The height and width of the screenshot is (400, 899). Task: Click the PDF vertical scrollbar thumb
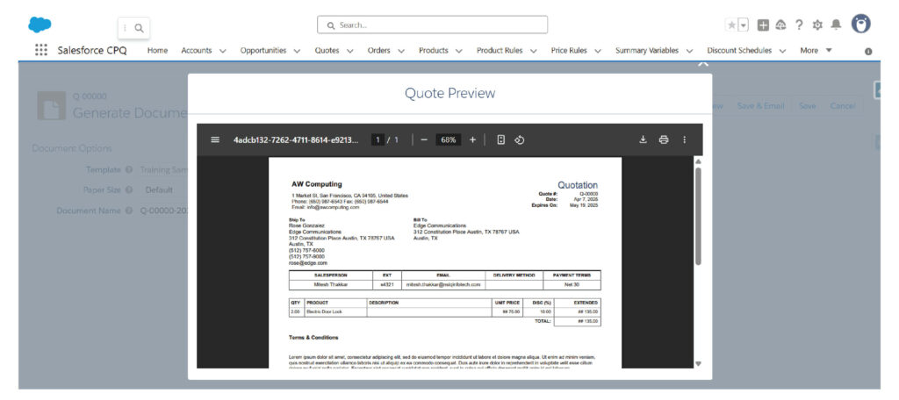tap(698, 216)
